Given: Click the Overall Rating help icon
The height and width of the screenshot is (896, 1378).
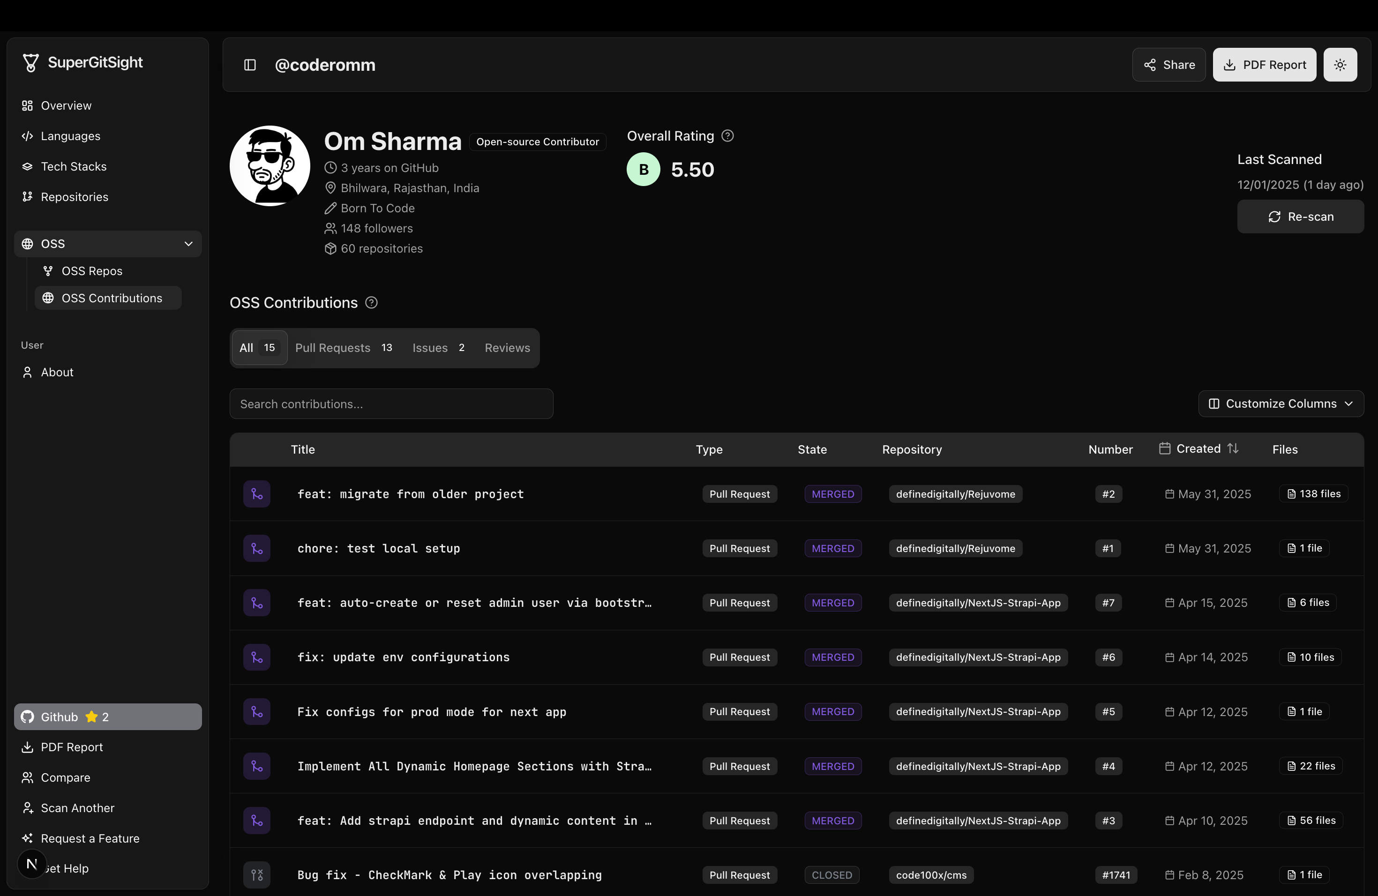Looking at the screenshot, I should coord(728,136).
